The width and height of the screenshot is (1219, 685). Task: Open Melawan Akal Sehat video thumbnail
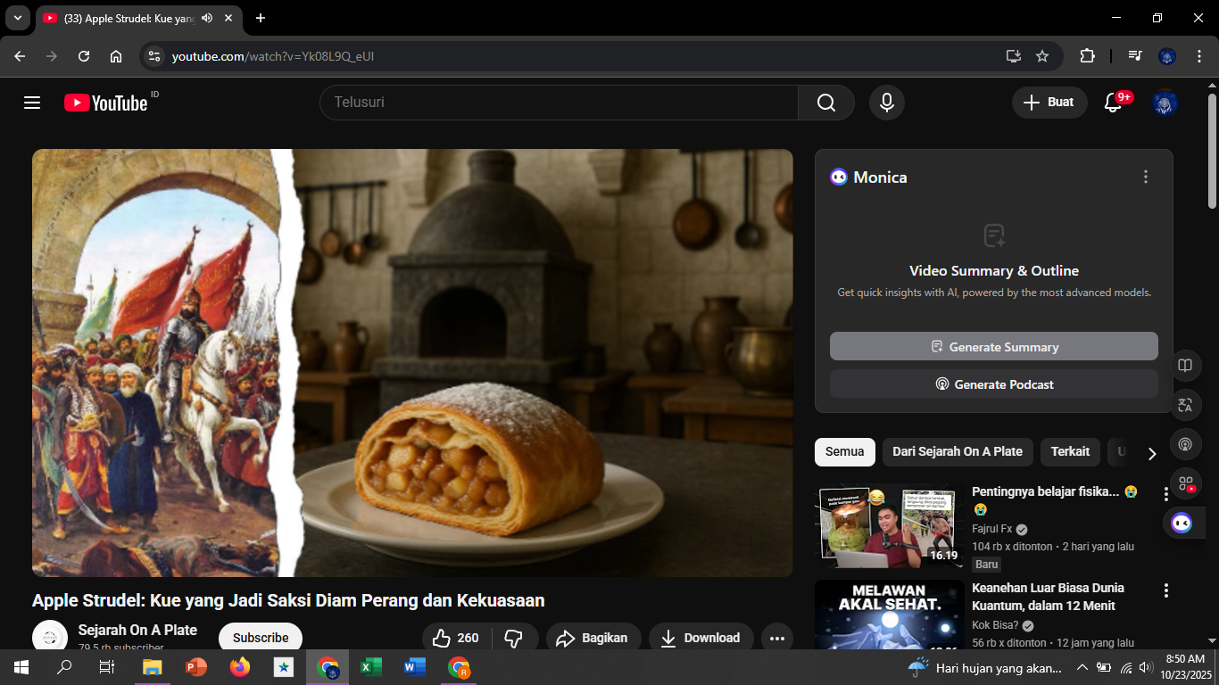(x=890, y=615)
